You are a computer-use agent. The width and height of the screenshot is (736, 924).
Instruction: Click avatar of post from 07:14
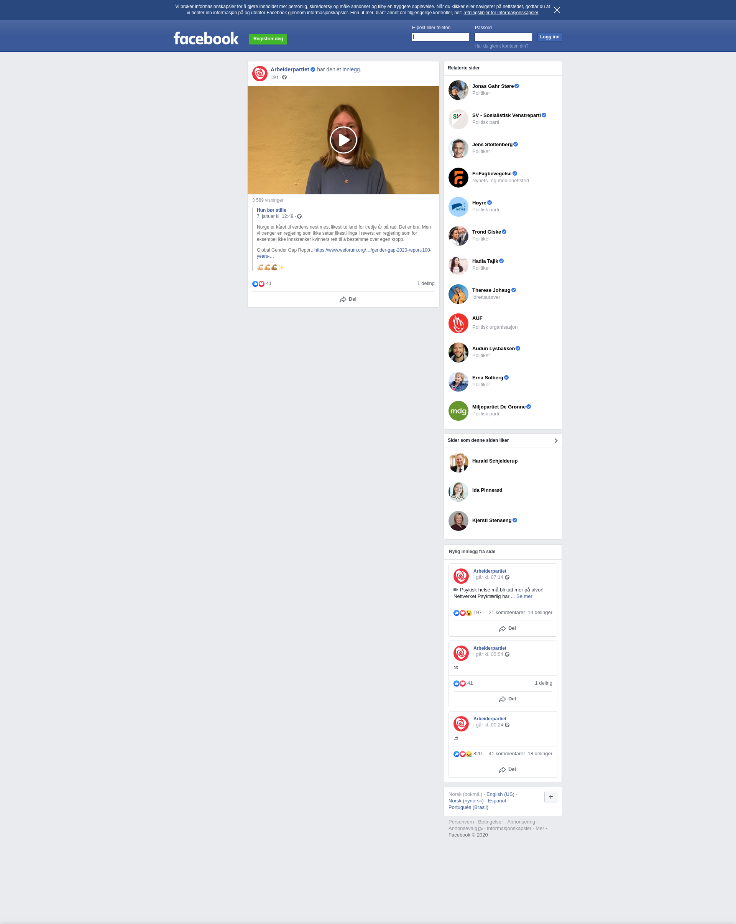click(x=461, y=576)
